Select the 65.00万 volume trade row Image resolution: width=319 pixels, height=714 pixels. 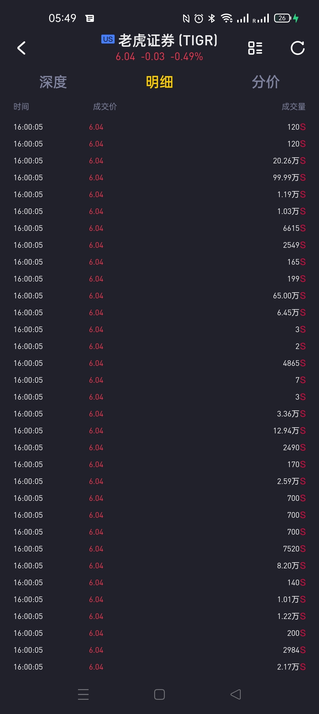(159, 296)
